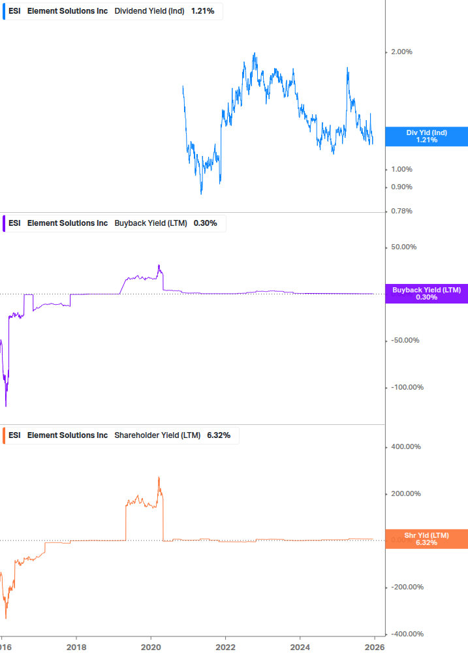Click the orange Shareholder Yield color bar

4,435
